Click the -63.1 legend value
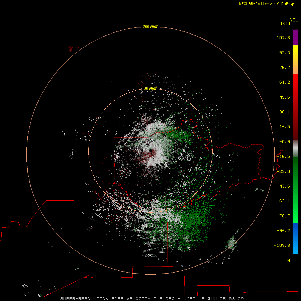 pyautogui.click(x=283, y=201)
